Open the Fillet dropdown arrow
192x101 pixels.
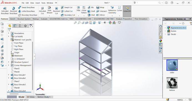point(79,16)
